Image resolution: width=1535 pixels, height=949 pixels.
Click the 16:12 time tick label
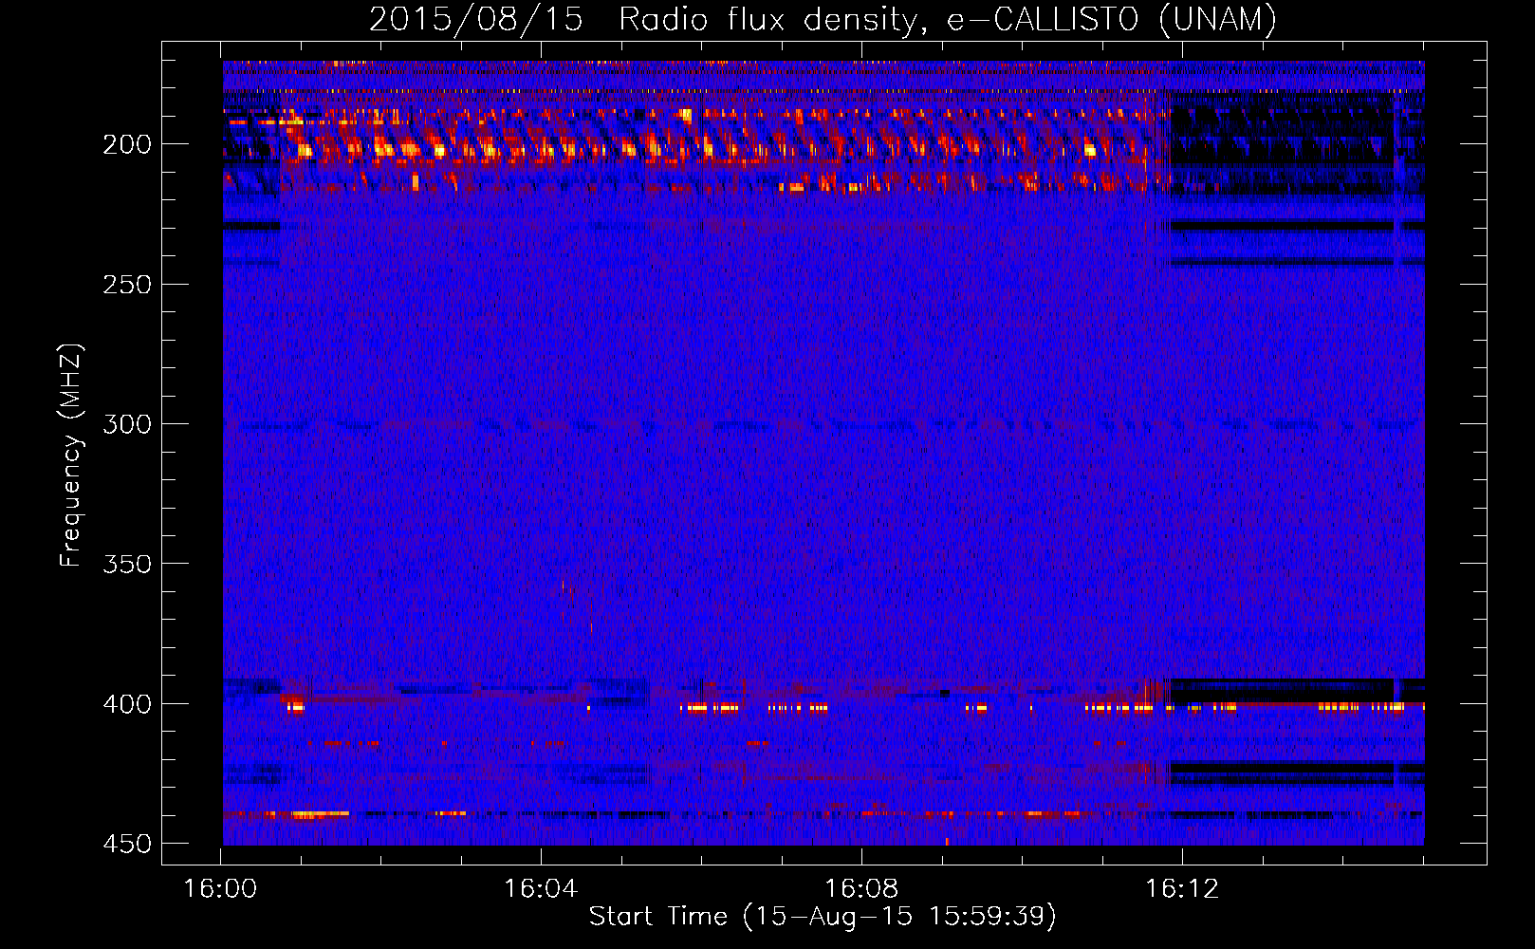[x=1182, y=889]
